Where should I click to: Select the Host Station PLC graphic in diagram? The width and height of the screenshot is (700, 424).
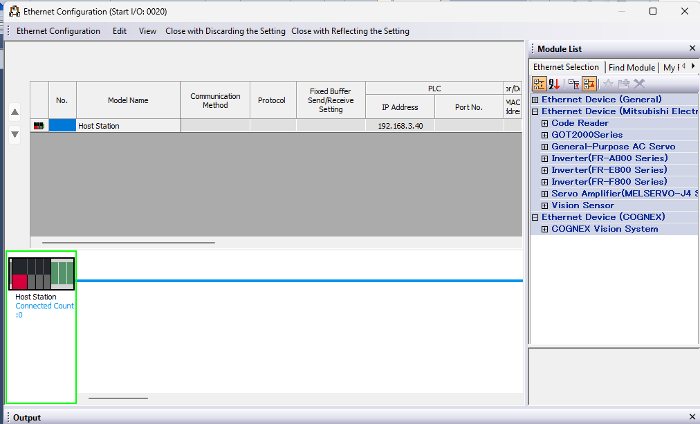pyautogui.click(x=42, y=273)
